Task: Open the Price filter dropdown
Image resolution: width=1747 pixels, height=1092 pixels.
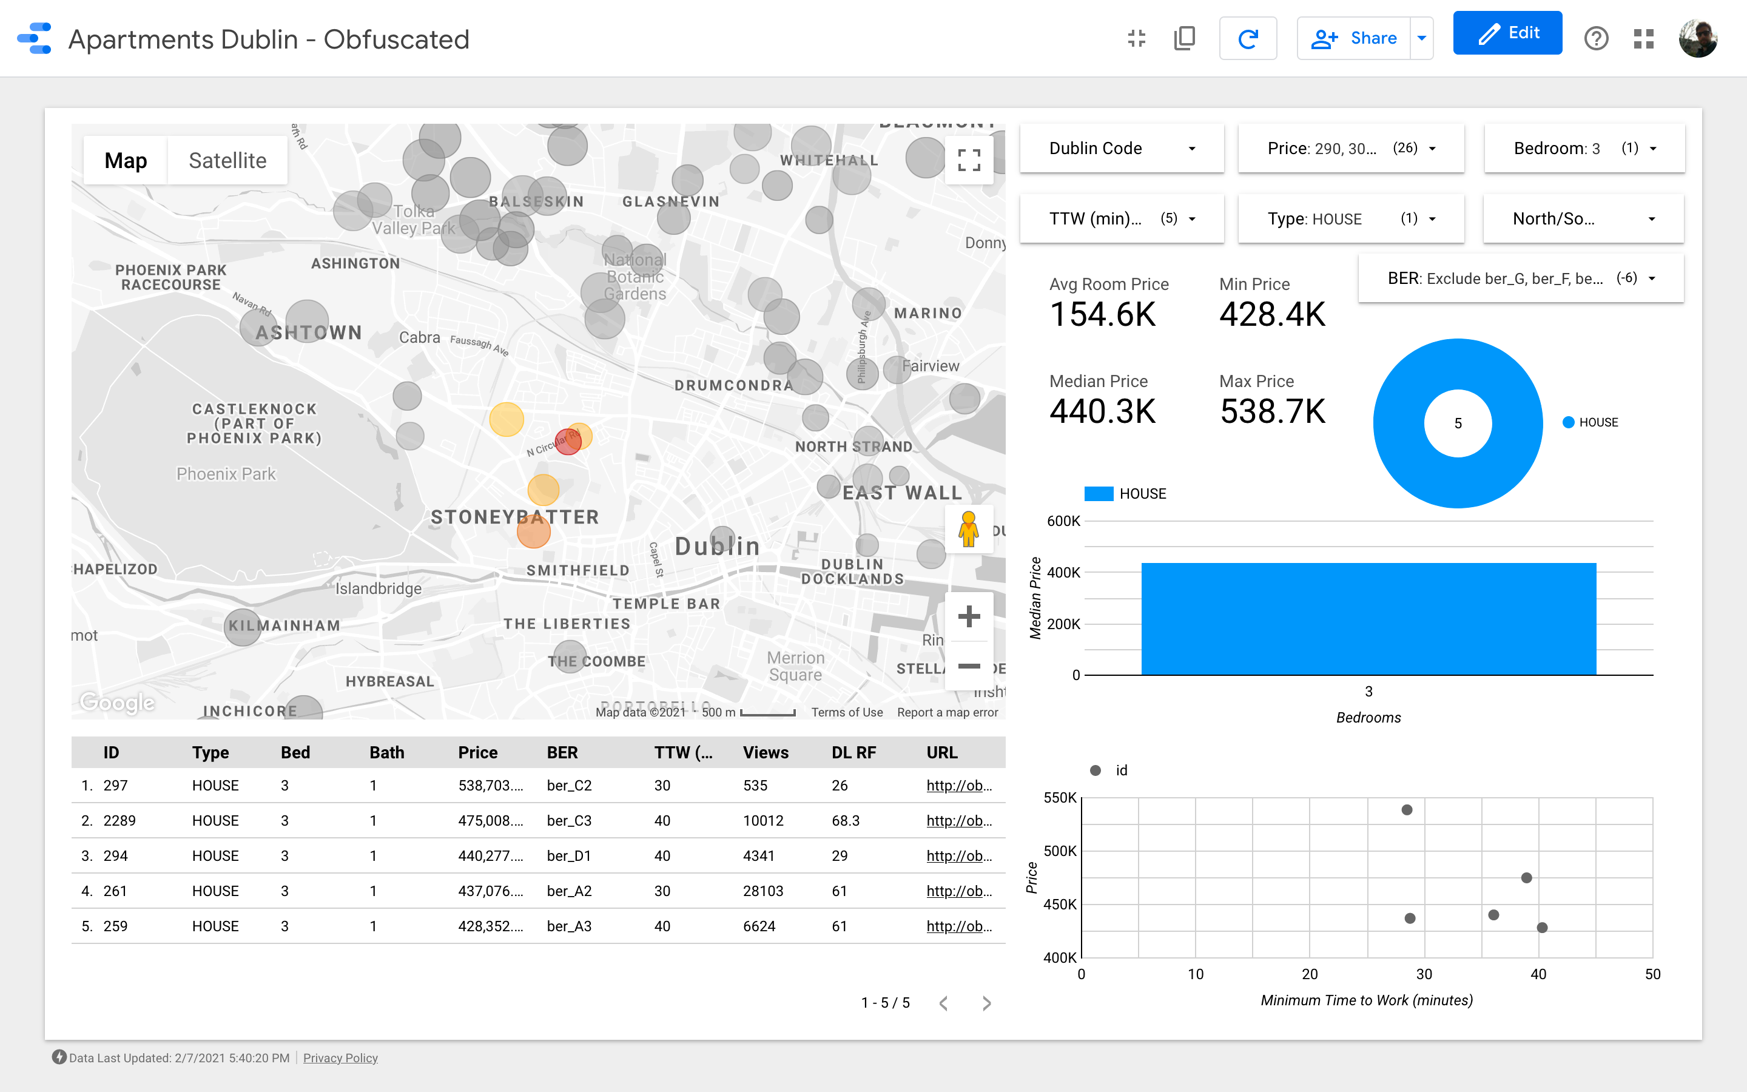Action: coord(1351,149)
